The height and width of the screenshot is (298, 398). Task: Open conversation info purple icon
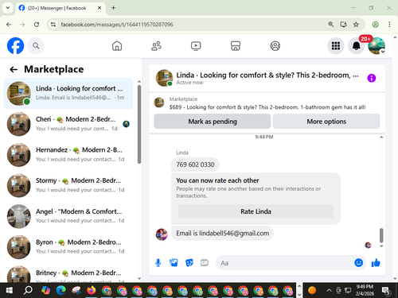pyautogui.click(x=372, y=78)
